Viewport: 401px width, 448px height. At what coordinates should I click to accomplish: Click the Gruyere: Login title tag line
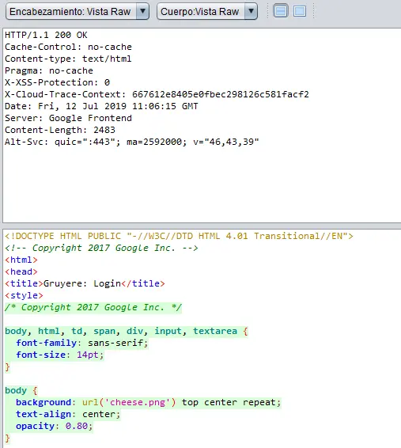(x=85, y=283)
